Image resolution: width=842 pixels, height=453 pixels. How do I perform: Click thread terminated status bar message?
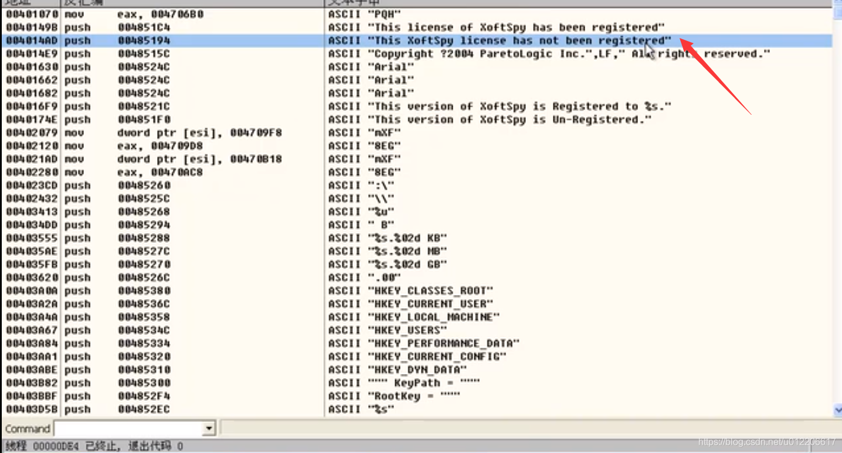pos(94,447)
